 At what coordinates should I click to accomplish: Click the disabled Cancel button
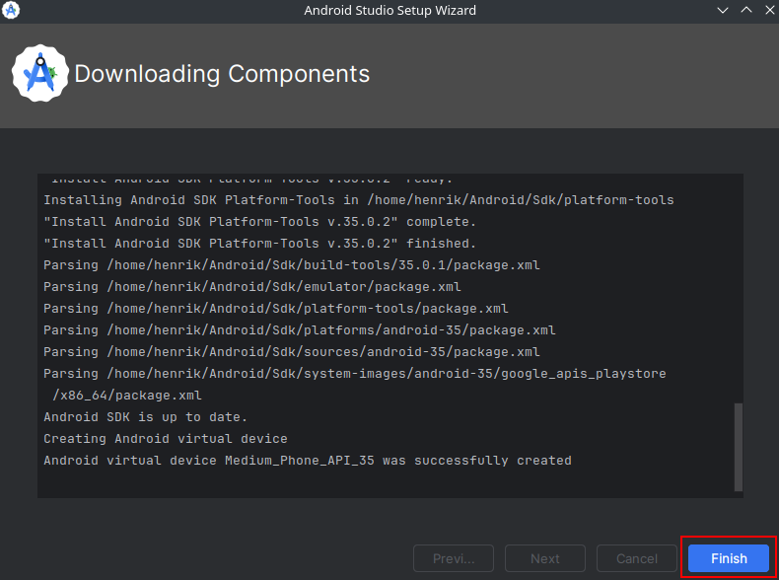(636, 558)
